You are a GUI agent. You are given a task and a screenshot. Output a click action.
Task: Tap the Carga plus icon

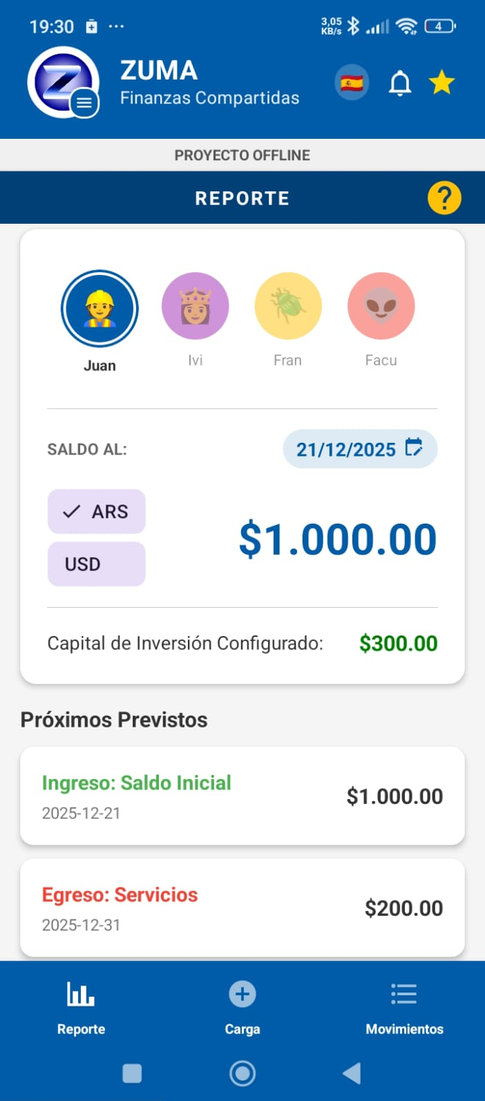tap(242, 994)
